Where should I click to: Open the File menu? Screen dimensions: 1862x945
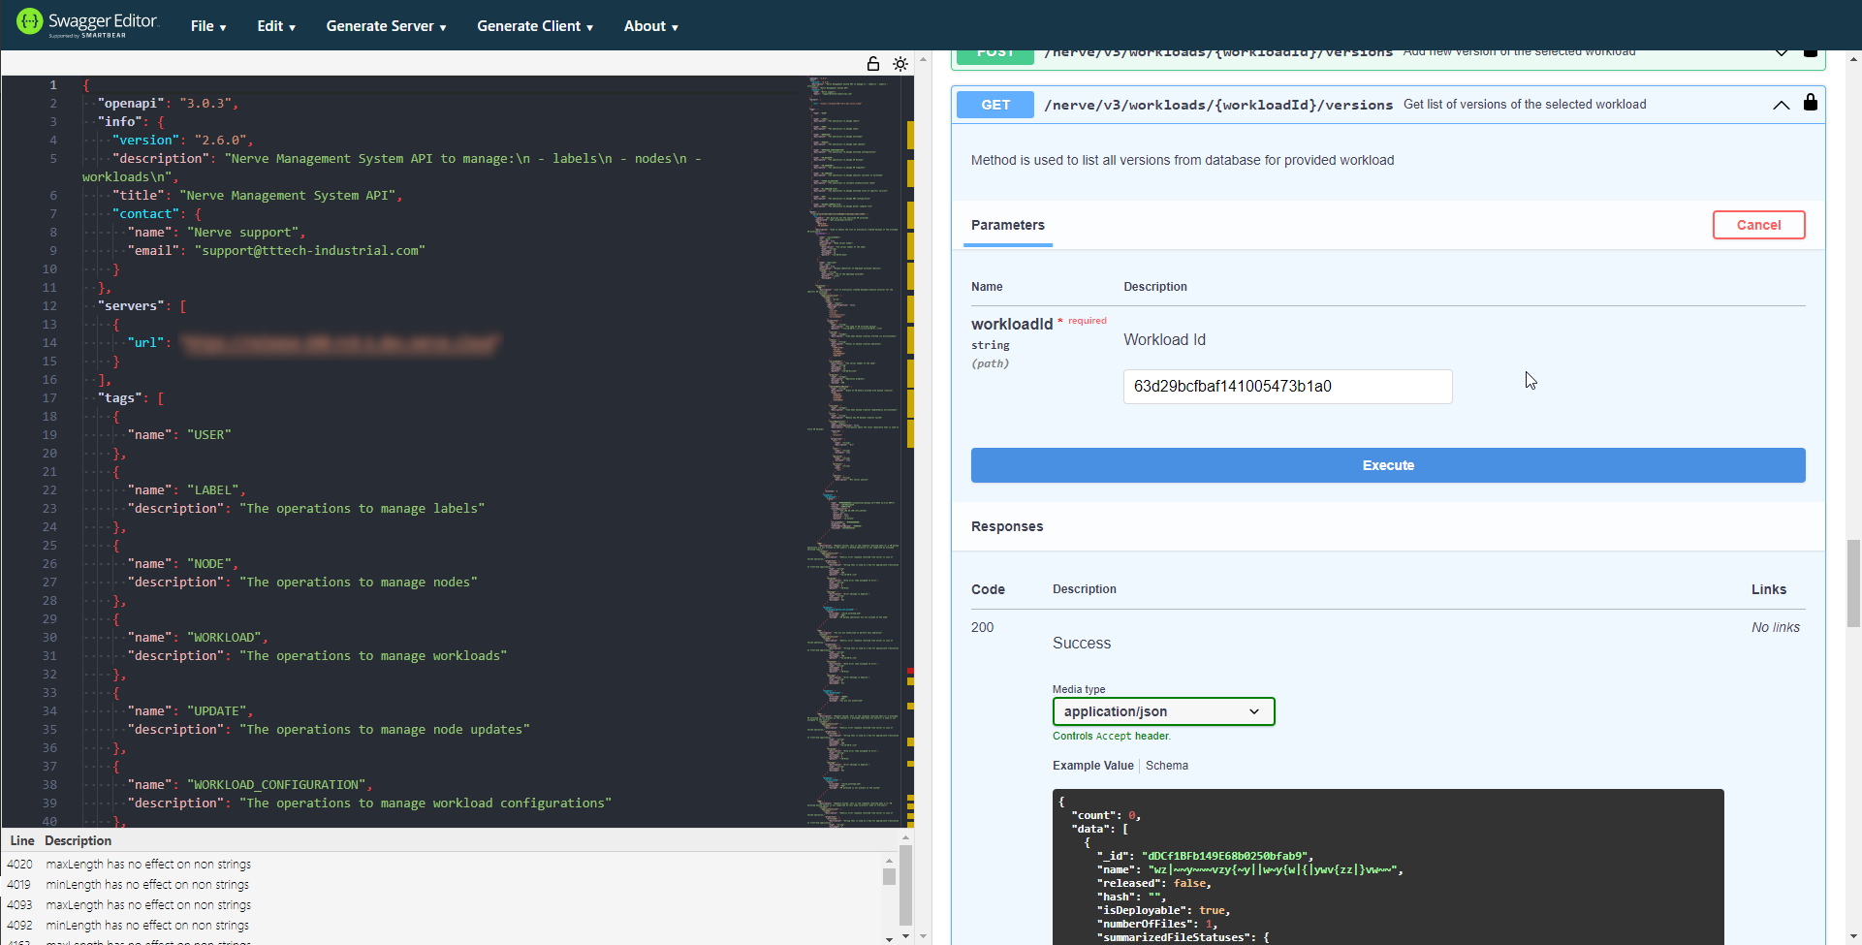(x=207, y=26)
